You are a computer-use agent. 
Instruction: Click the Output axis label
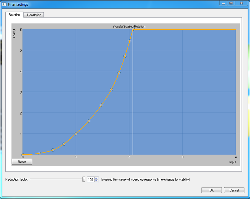[x=14, y=34]
